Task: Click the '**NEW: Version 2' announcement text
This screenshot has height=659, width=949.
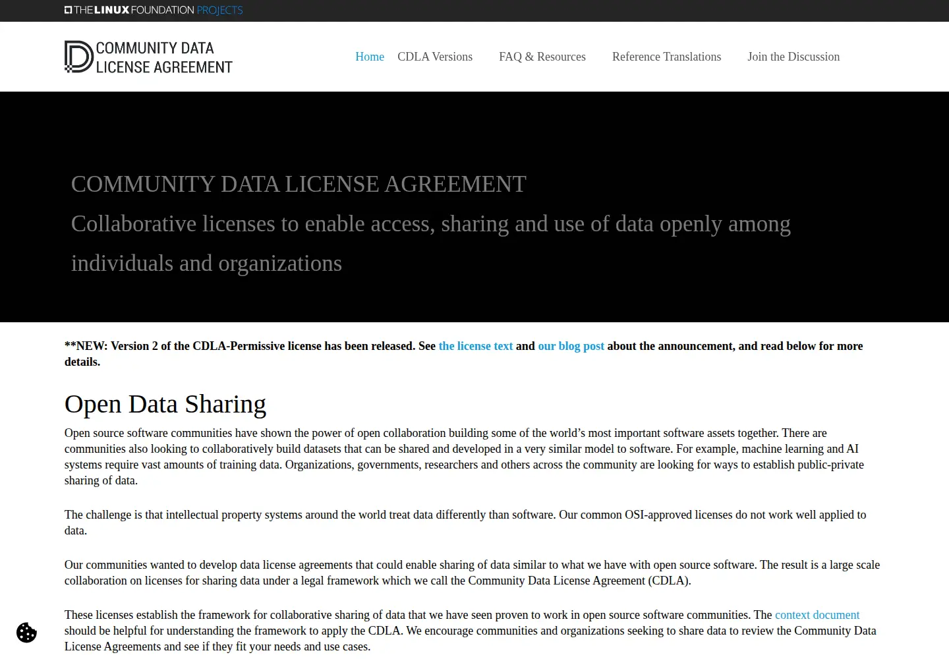Action: pyautogui.click(x=464, y=354)
